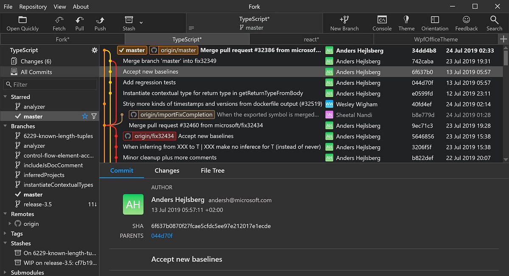Click the repository settings gear icon

(x=94, y=50)
